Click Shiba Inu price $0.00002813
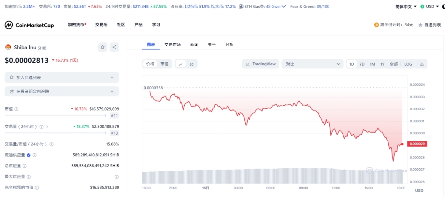 click(27, 60)
